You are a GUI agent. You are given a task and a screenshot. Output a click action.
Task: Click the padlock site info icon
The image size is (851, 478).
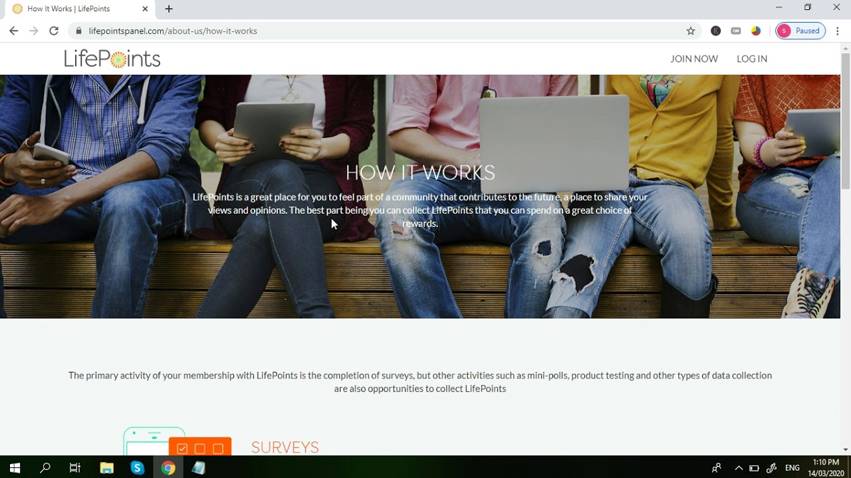pos(79,31)
